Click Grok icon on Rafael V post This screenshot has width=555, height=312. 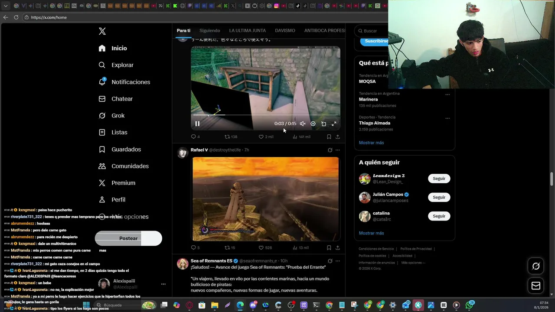(330, 150)
